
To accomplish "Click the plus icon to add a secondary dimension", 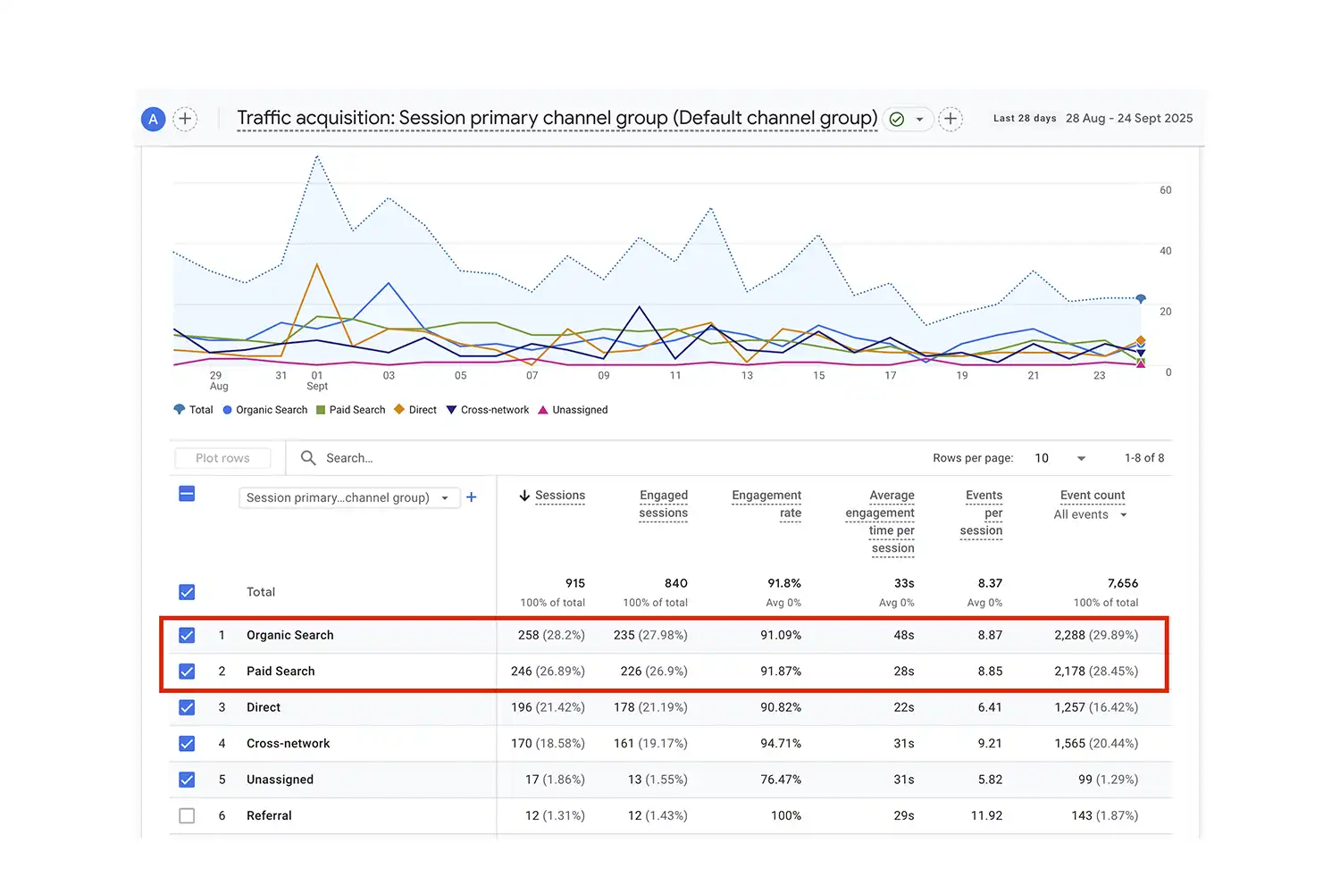I will click(472, 497).
